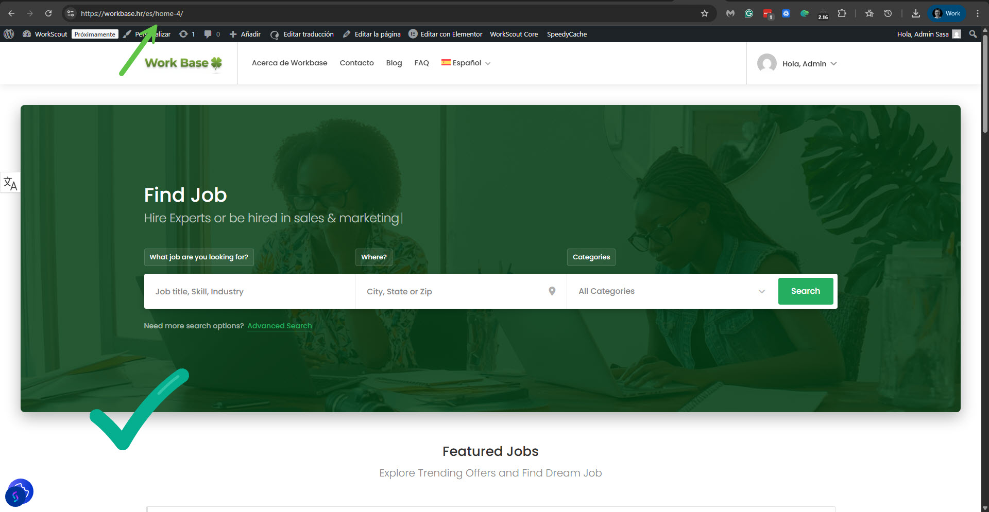
Task: Open the Grammarly extension icon
Action: (749, 13)
